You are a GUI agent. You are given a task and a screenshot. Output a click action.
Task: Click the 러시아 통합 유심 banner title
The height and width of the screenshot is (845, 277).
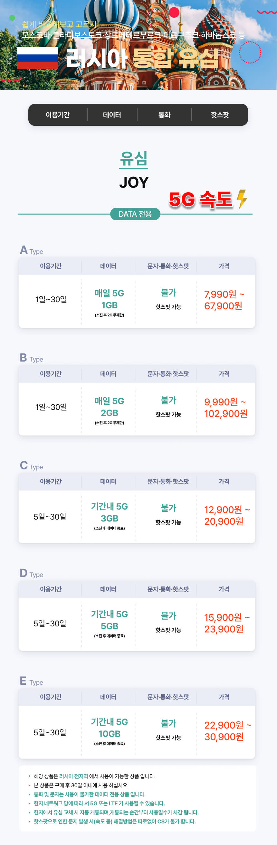(142, 59)
